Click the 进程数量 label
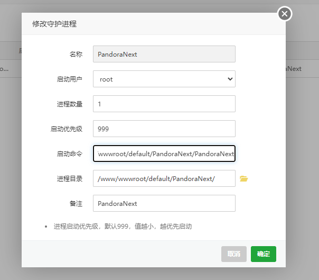Viewport: 319px width, 280px height. pos(70,104)
